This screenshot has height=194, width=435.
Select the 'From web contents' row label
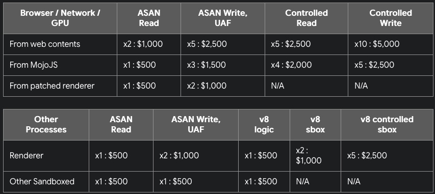(45, 44)
